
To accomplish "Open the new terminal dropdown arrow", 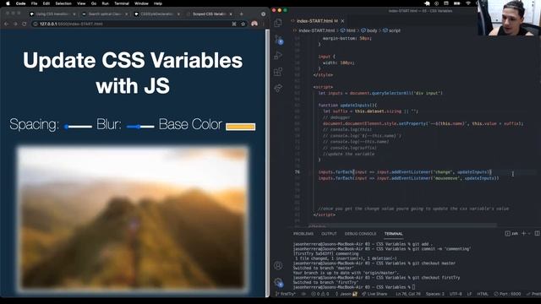I will pos(529,233).
